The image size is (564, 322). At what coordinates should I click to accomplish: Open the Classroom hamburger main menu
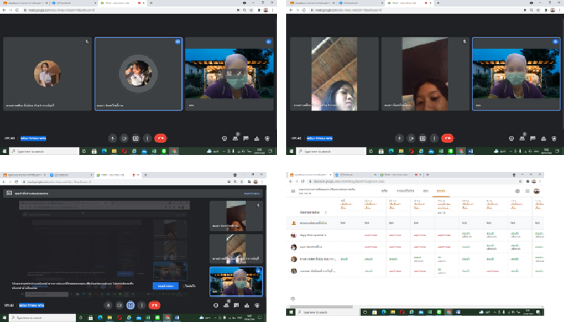[x=293, y=191]
